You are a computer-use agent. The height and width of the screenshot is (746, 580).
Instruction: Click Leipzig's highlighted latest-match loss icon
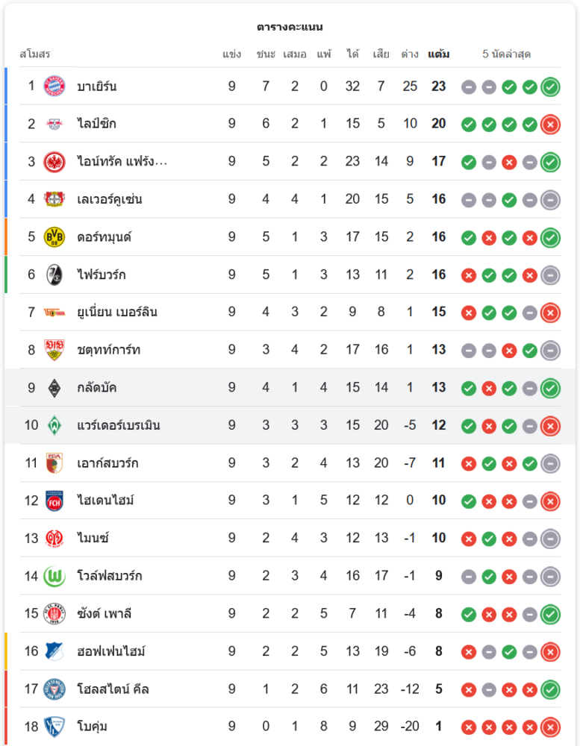550,124
